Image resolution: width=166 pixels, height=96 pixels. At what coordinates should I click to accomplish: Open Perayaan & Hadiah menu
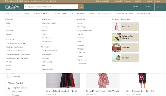(x=124, y=14)
